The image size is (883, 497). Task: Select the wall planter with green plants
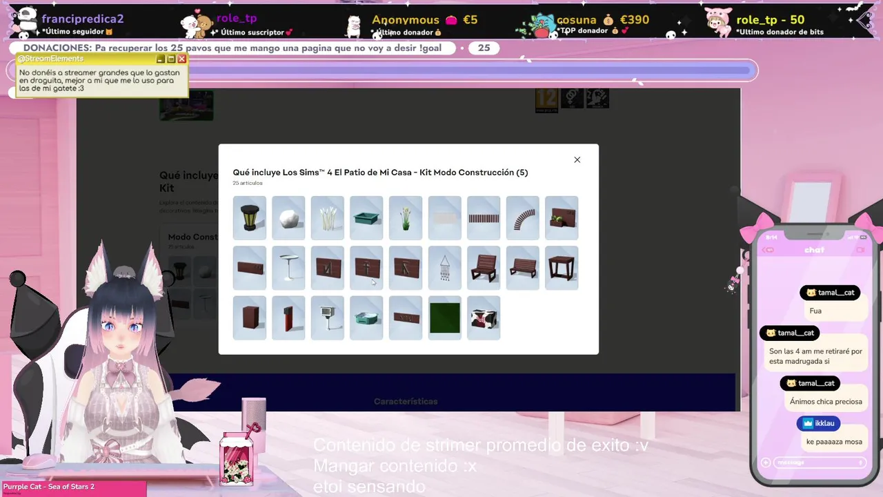click(x=562, y=218)
